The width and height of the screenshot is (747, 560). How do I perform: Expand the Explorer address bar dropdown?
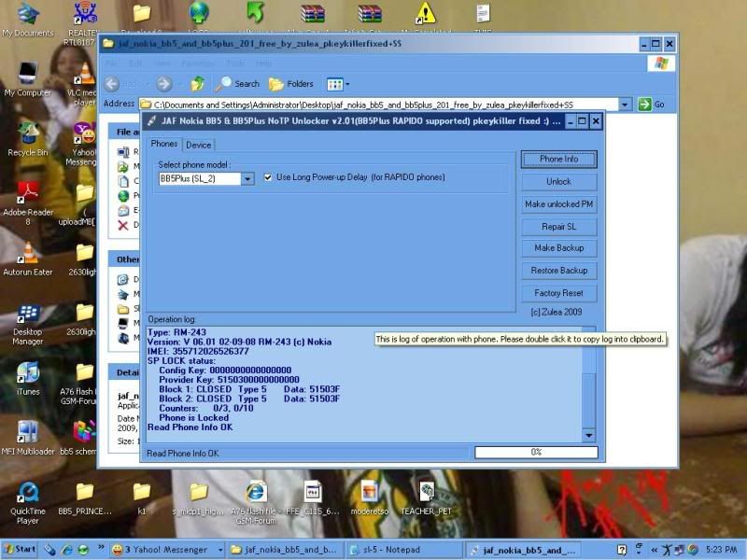pyautogui.click(x=625, y=105)
